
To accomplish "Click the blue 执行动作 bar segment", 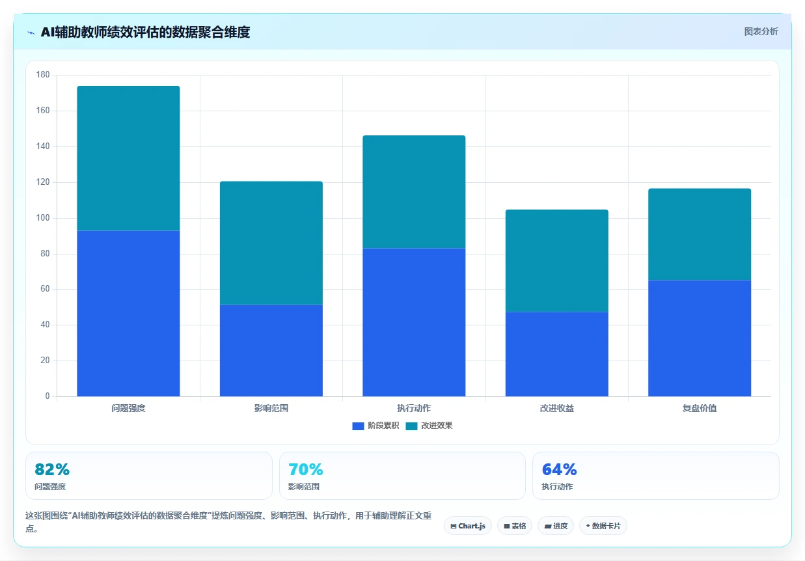I will click(414, 322).
